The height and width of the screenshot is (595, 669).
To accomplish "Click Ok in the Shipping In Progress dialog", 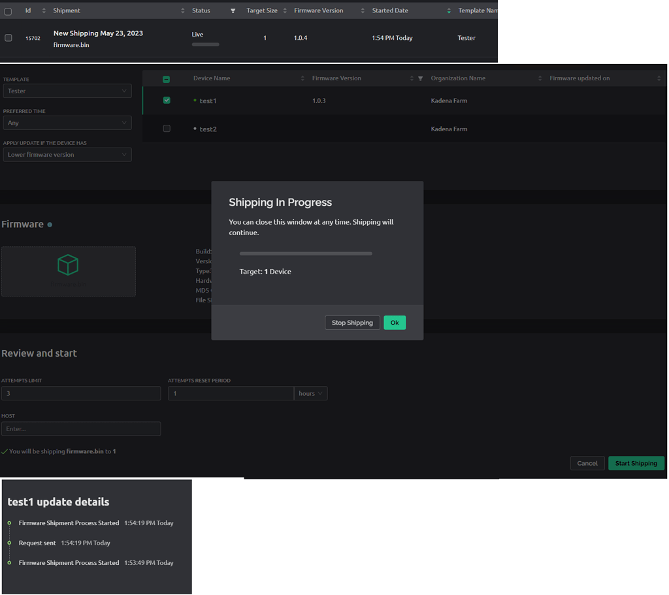I will coord(395,322).
